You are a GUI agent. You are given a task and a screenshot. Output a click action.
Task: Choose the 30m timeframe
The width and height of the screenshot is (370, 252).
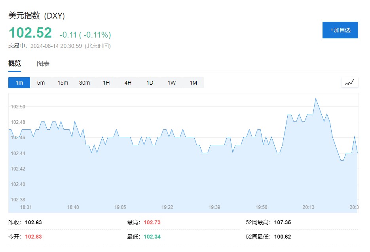pos(84,83)
